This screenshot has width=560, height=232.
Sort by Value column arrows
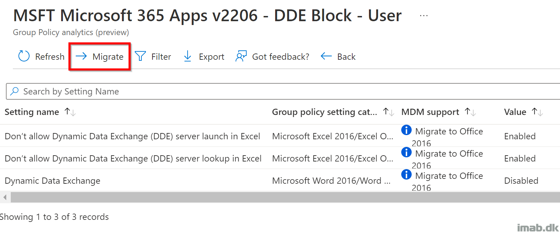tap(537, 112)
